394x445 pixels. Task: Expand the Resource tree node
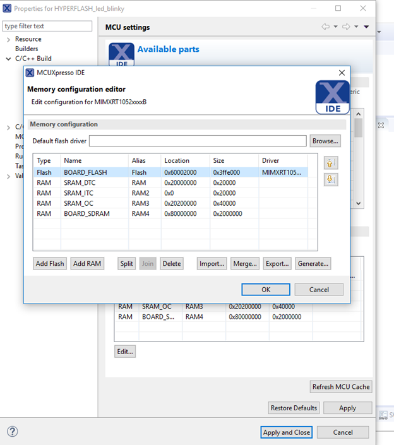pyautogui.click(x=8, y=39)
